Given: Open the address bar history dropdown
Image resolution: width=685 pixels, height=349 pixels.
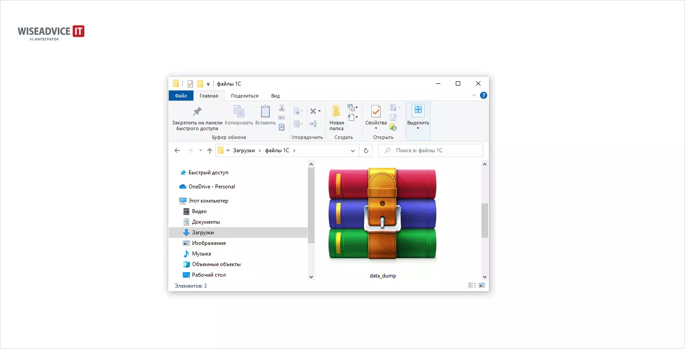Looking at the screenshot, I should pyautogui.click(x=353, y=150).
